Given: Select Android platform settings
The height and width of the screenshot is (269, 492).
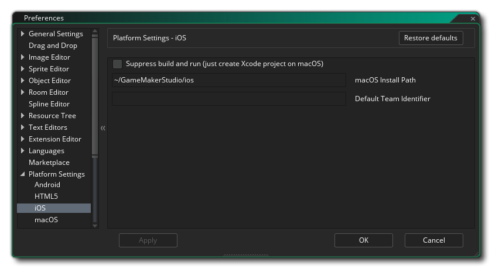Looking at the screenshot, I should pyautogui.click(x=47, y=185).
